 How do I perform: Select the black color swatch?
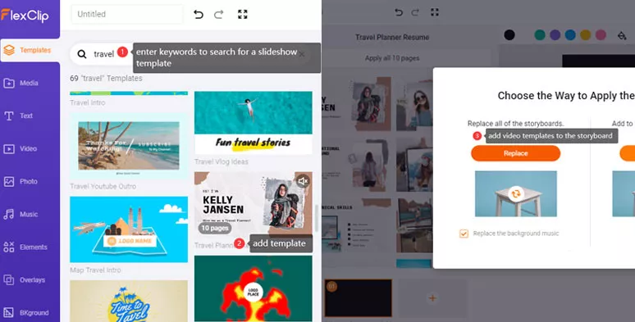(x=509, y=34)
